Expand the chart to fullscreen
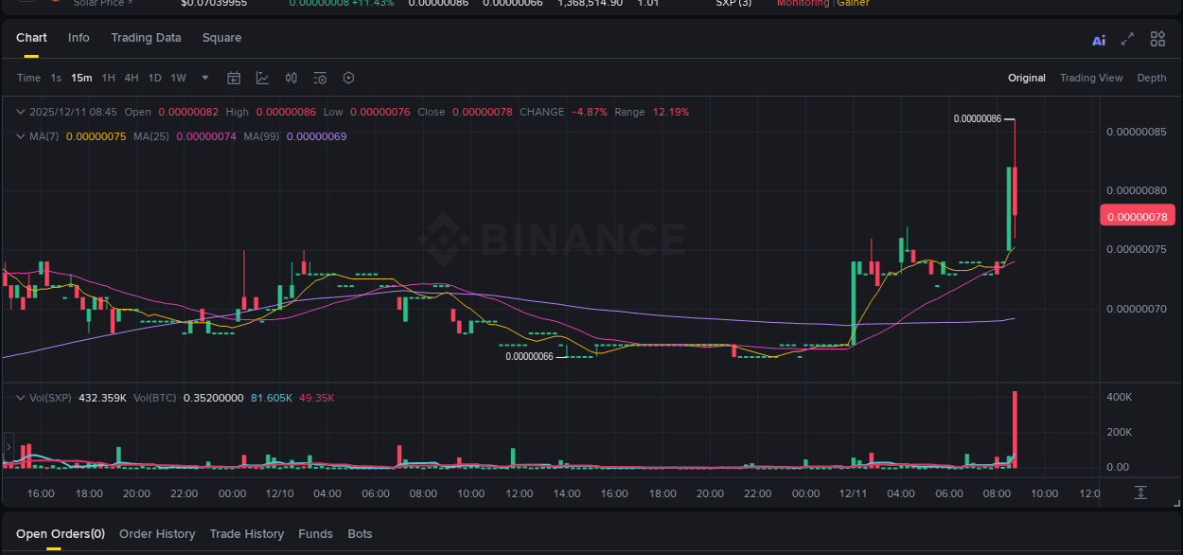 (x=1127, y=40)
